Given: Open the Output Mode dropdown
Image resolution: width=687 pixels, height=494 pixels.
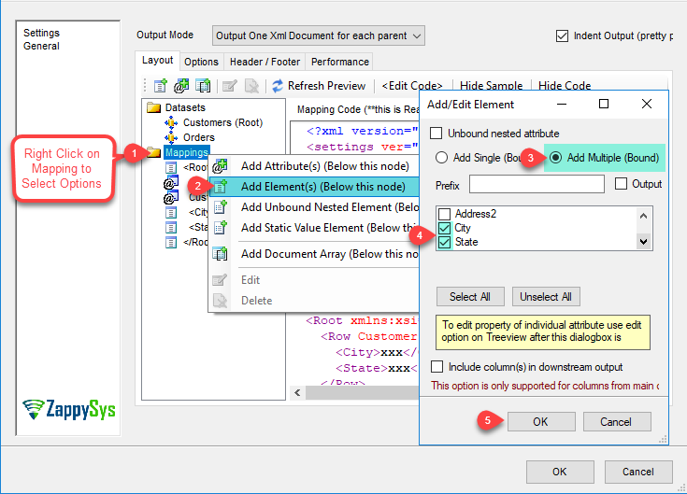Looking at the screenshot, I should (x=319, y=35).
